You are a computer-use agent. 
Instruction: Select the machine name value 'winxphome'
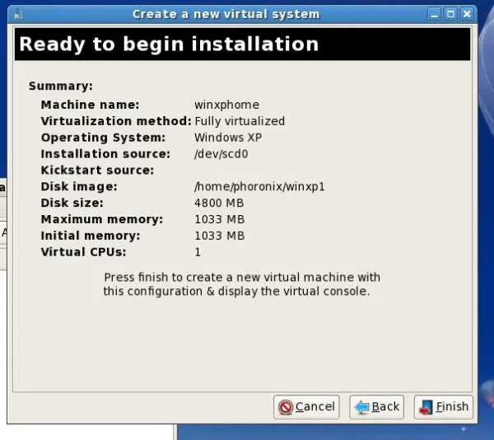coord(226,105)
